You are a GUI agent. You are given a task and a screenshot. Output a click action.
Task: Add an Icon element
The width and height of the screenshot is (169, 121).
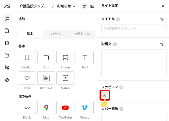coord(27,78)
